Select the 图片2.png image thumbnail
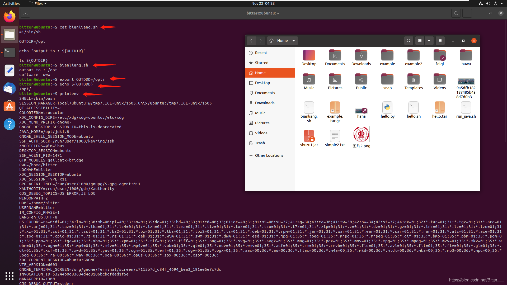507x285 pixels. tap(361, 135)
